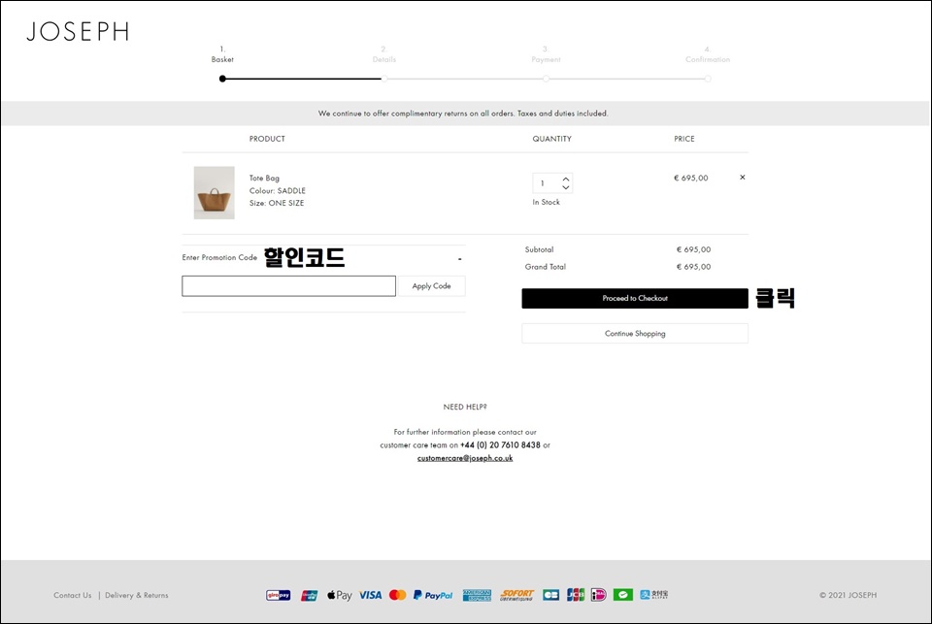Click Continue Shopping button

point(635,334)
